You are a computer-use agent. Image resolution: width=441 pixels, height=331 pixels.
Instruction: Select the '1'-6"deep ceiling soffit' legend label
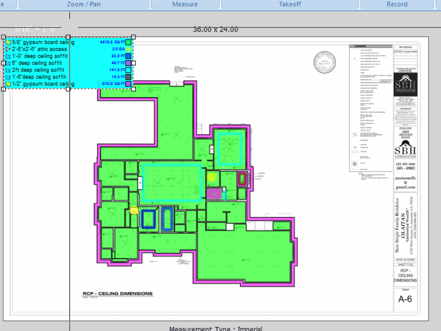click(39, 77)
